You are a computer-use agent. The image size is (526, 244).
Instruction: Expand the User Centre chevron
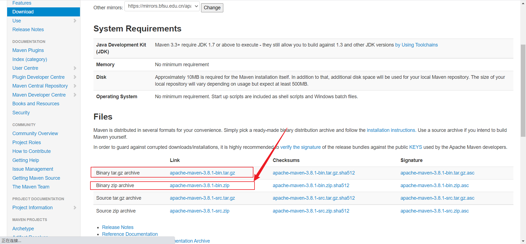[75, 68]
